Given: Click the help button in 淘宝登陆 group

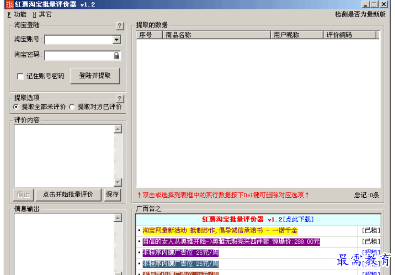Looking at the screenshot, I should click(120, 26).
